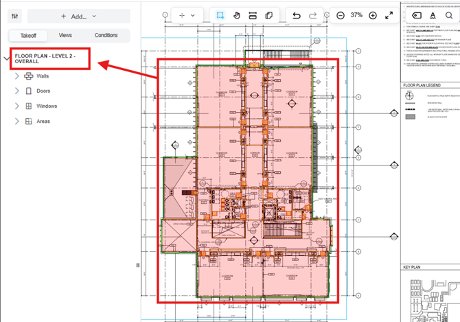
Task: Enter fullscreen with the expand arrows icon
Action: [x=389, y=15]
